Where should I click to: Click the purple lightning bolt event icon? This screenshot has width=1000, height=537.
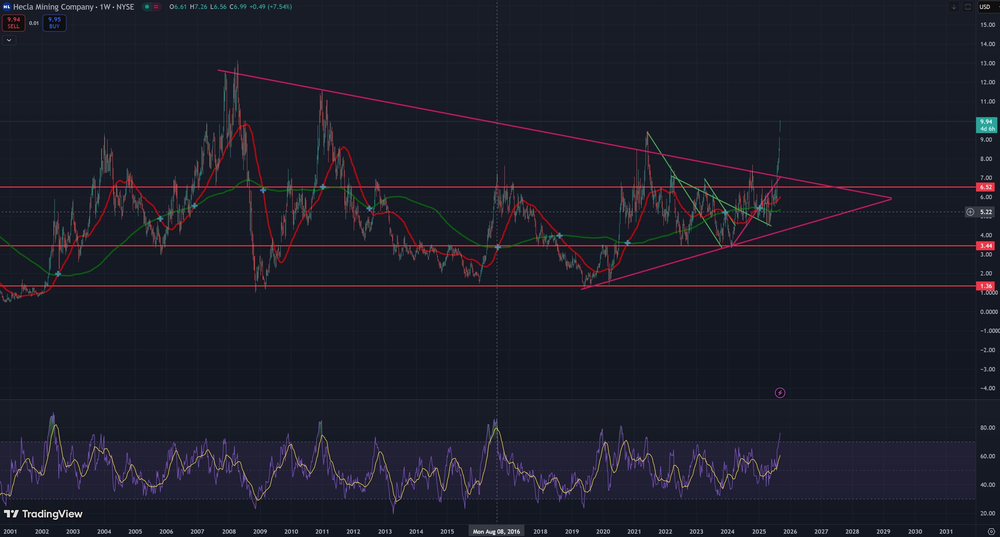[x=780, y=393]
